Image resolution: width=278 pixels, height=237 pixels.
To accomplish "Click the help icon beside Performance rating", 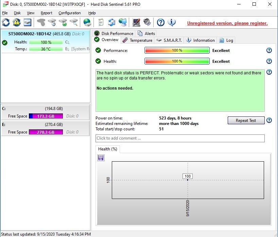I will (x=269, y=50).
